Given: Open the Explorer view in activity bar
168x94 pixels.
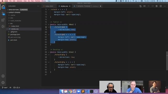Looking at the screenshot, I should coord(3,7).
